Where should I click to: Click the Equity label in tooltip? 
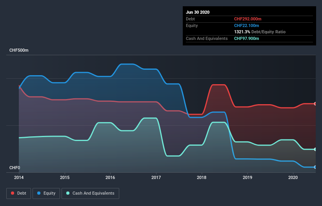192,25
